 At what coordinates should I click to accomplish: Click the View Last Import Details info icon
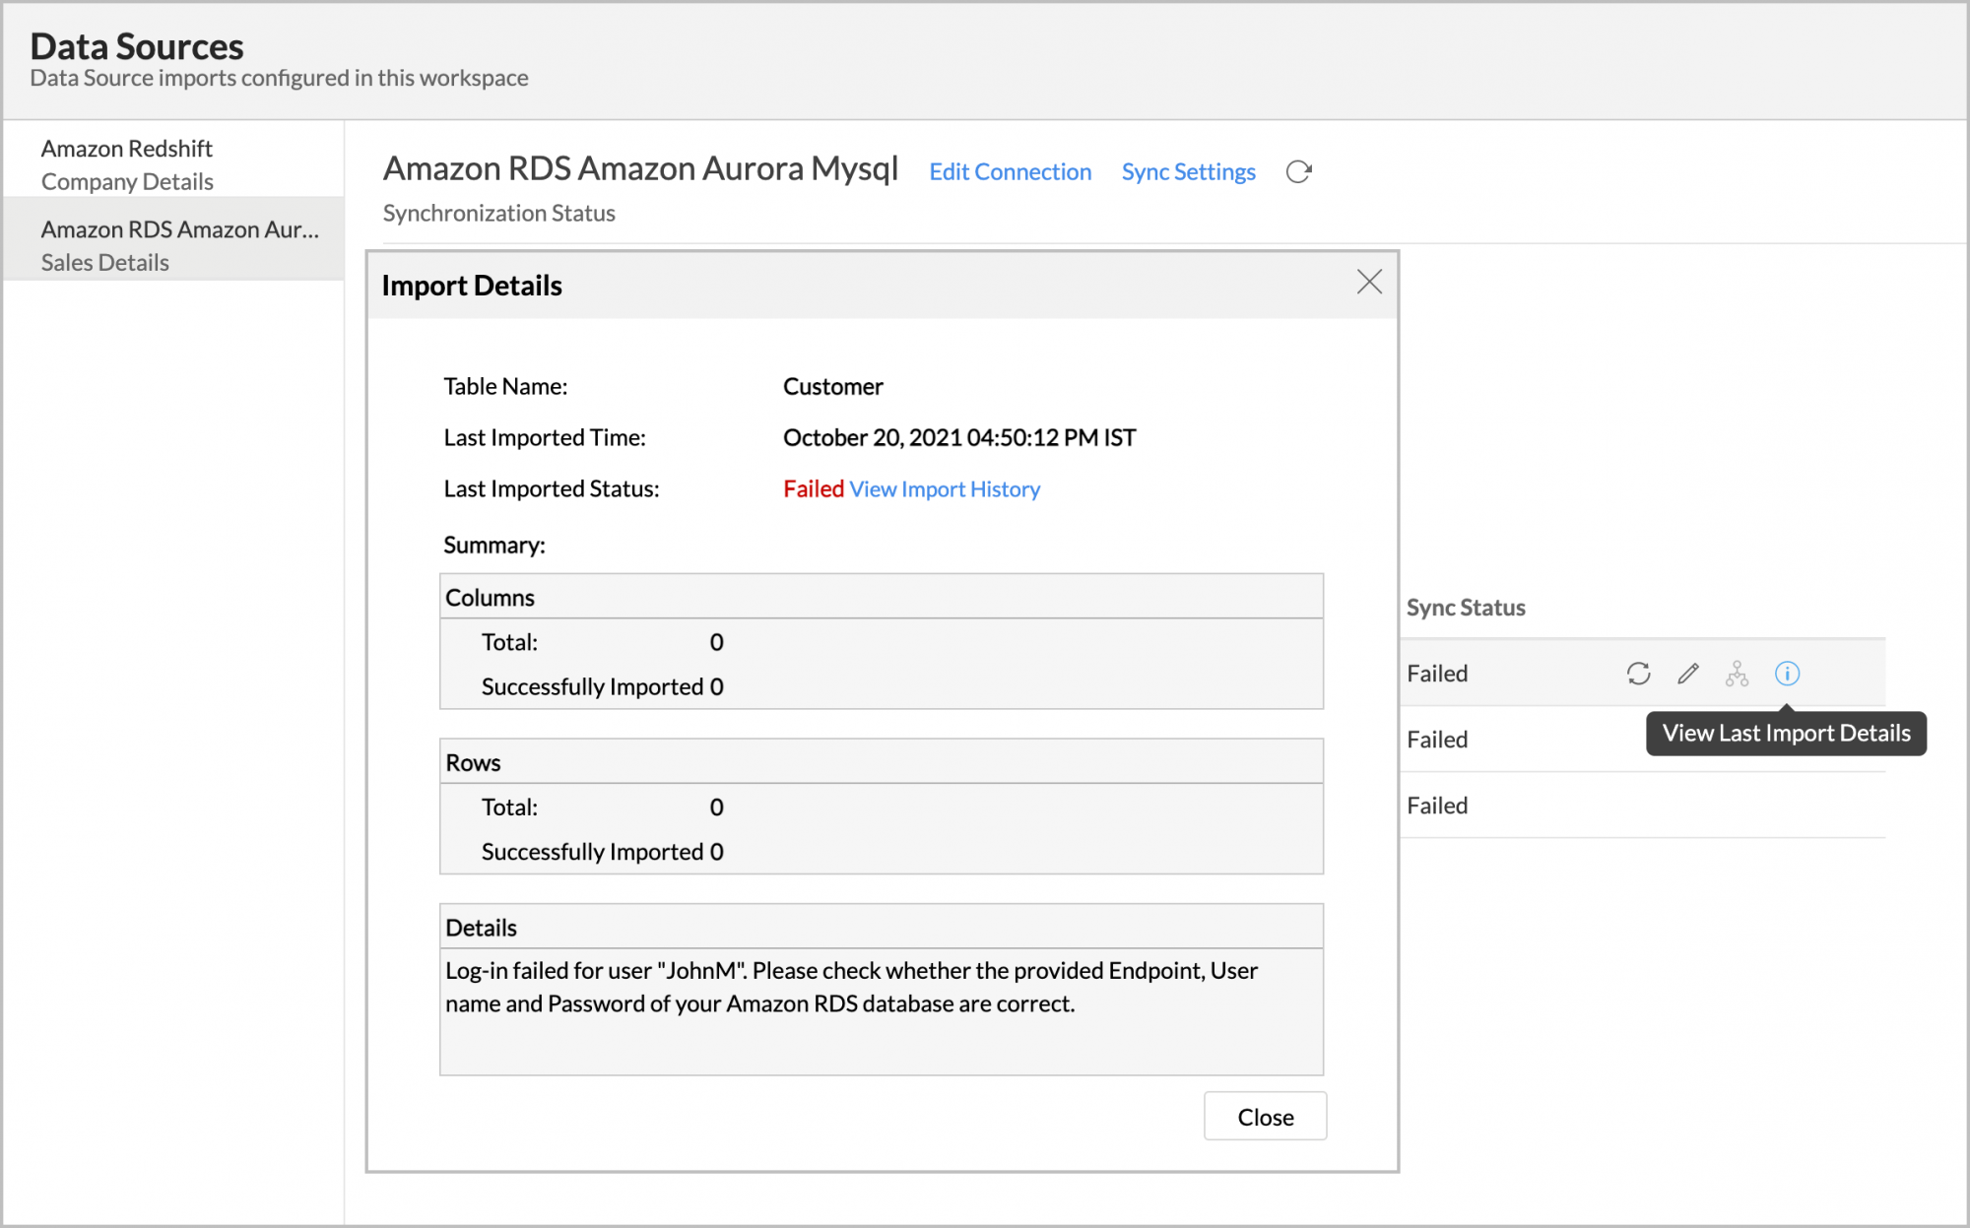[x=1787, y=674]
